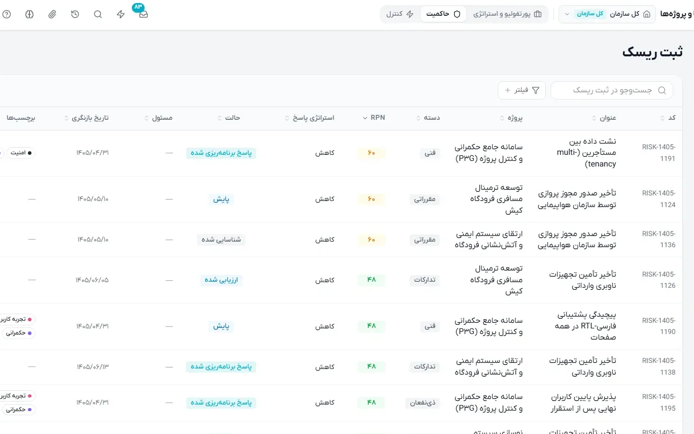Screen dimensions: 694x434
Task: Click the sort icon on the تاریخ بازنگری column
Action: (x=66, y=118)
